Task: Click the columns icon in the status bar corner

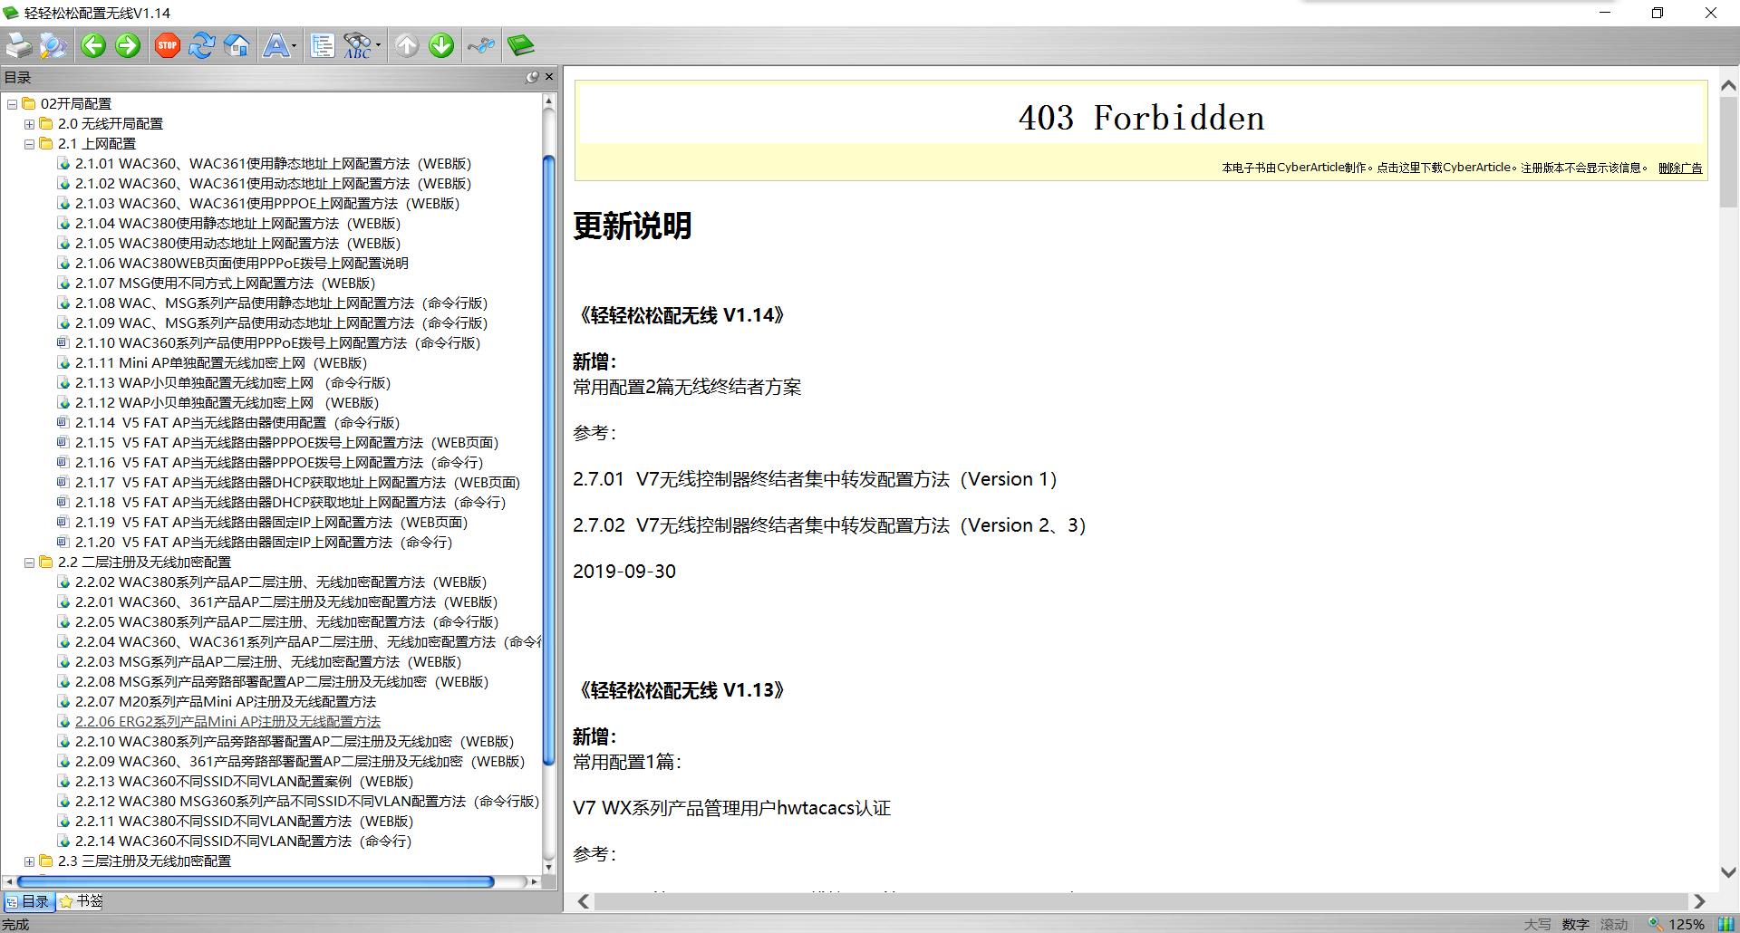Action: coord(1726,924)
